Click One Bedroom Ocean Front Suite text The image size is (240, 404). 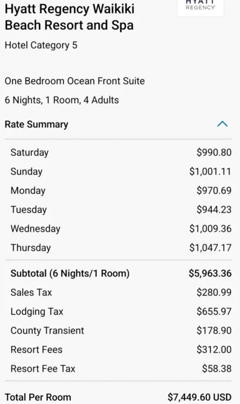coord(74,81)
